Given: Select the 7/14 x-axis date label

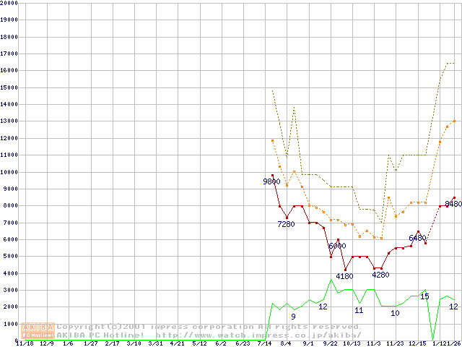Looking at the screenshot, I should point(264,344).
